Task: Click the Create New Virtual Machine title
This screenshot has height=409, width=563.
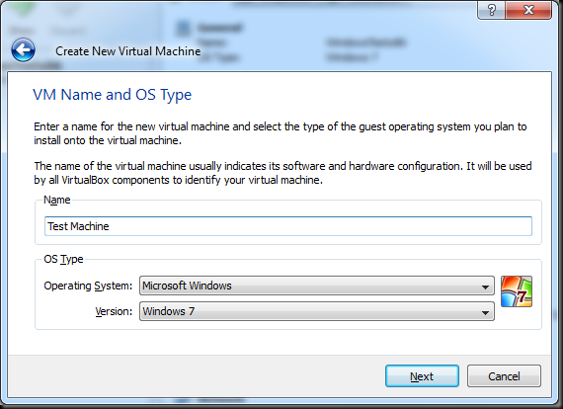Action: click(x=127, y=51)
